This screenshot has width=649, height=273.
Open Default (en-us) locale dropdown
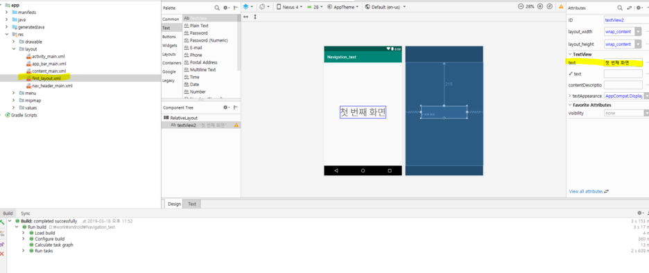coord(386,7)
